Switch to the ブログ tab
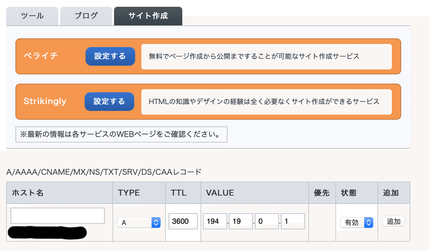 click(x=86, y=16)
